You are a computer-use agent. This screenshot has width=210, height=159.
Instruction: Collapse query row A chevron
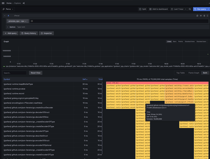coord(5,16)
